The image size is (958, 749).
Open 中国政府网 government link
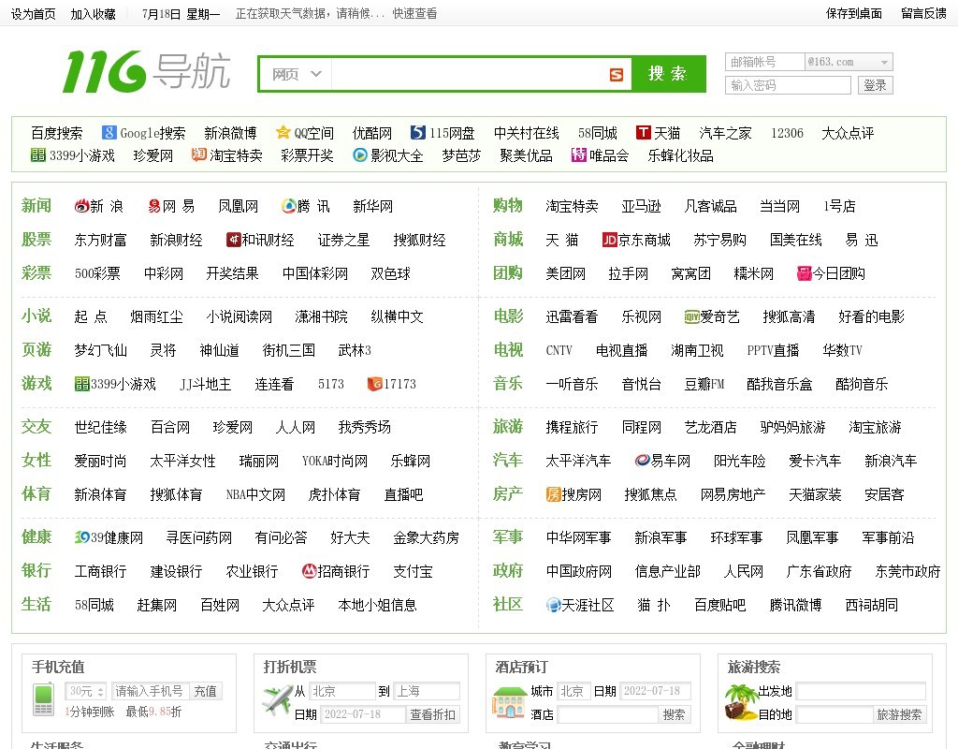tap(578, 572)
